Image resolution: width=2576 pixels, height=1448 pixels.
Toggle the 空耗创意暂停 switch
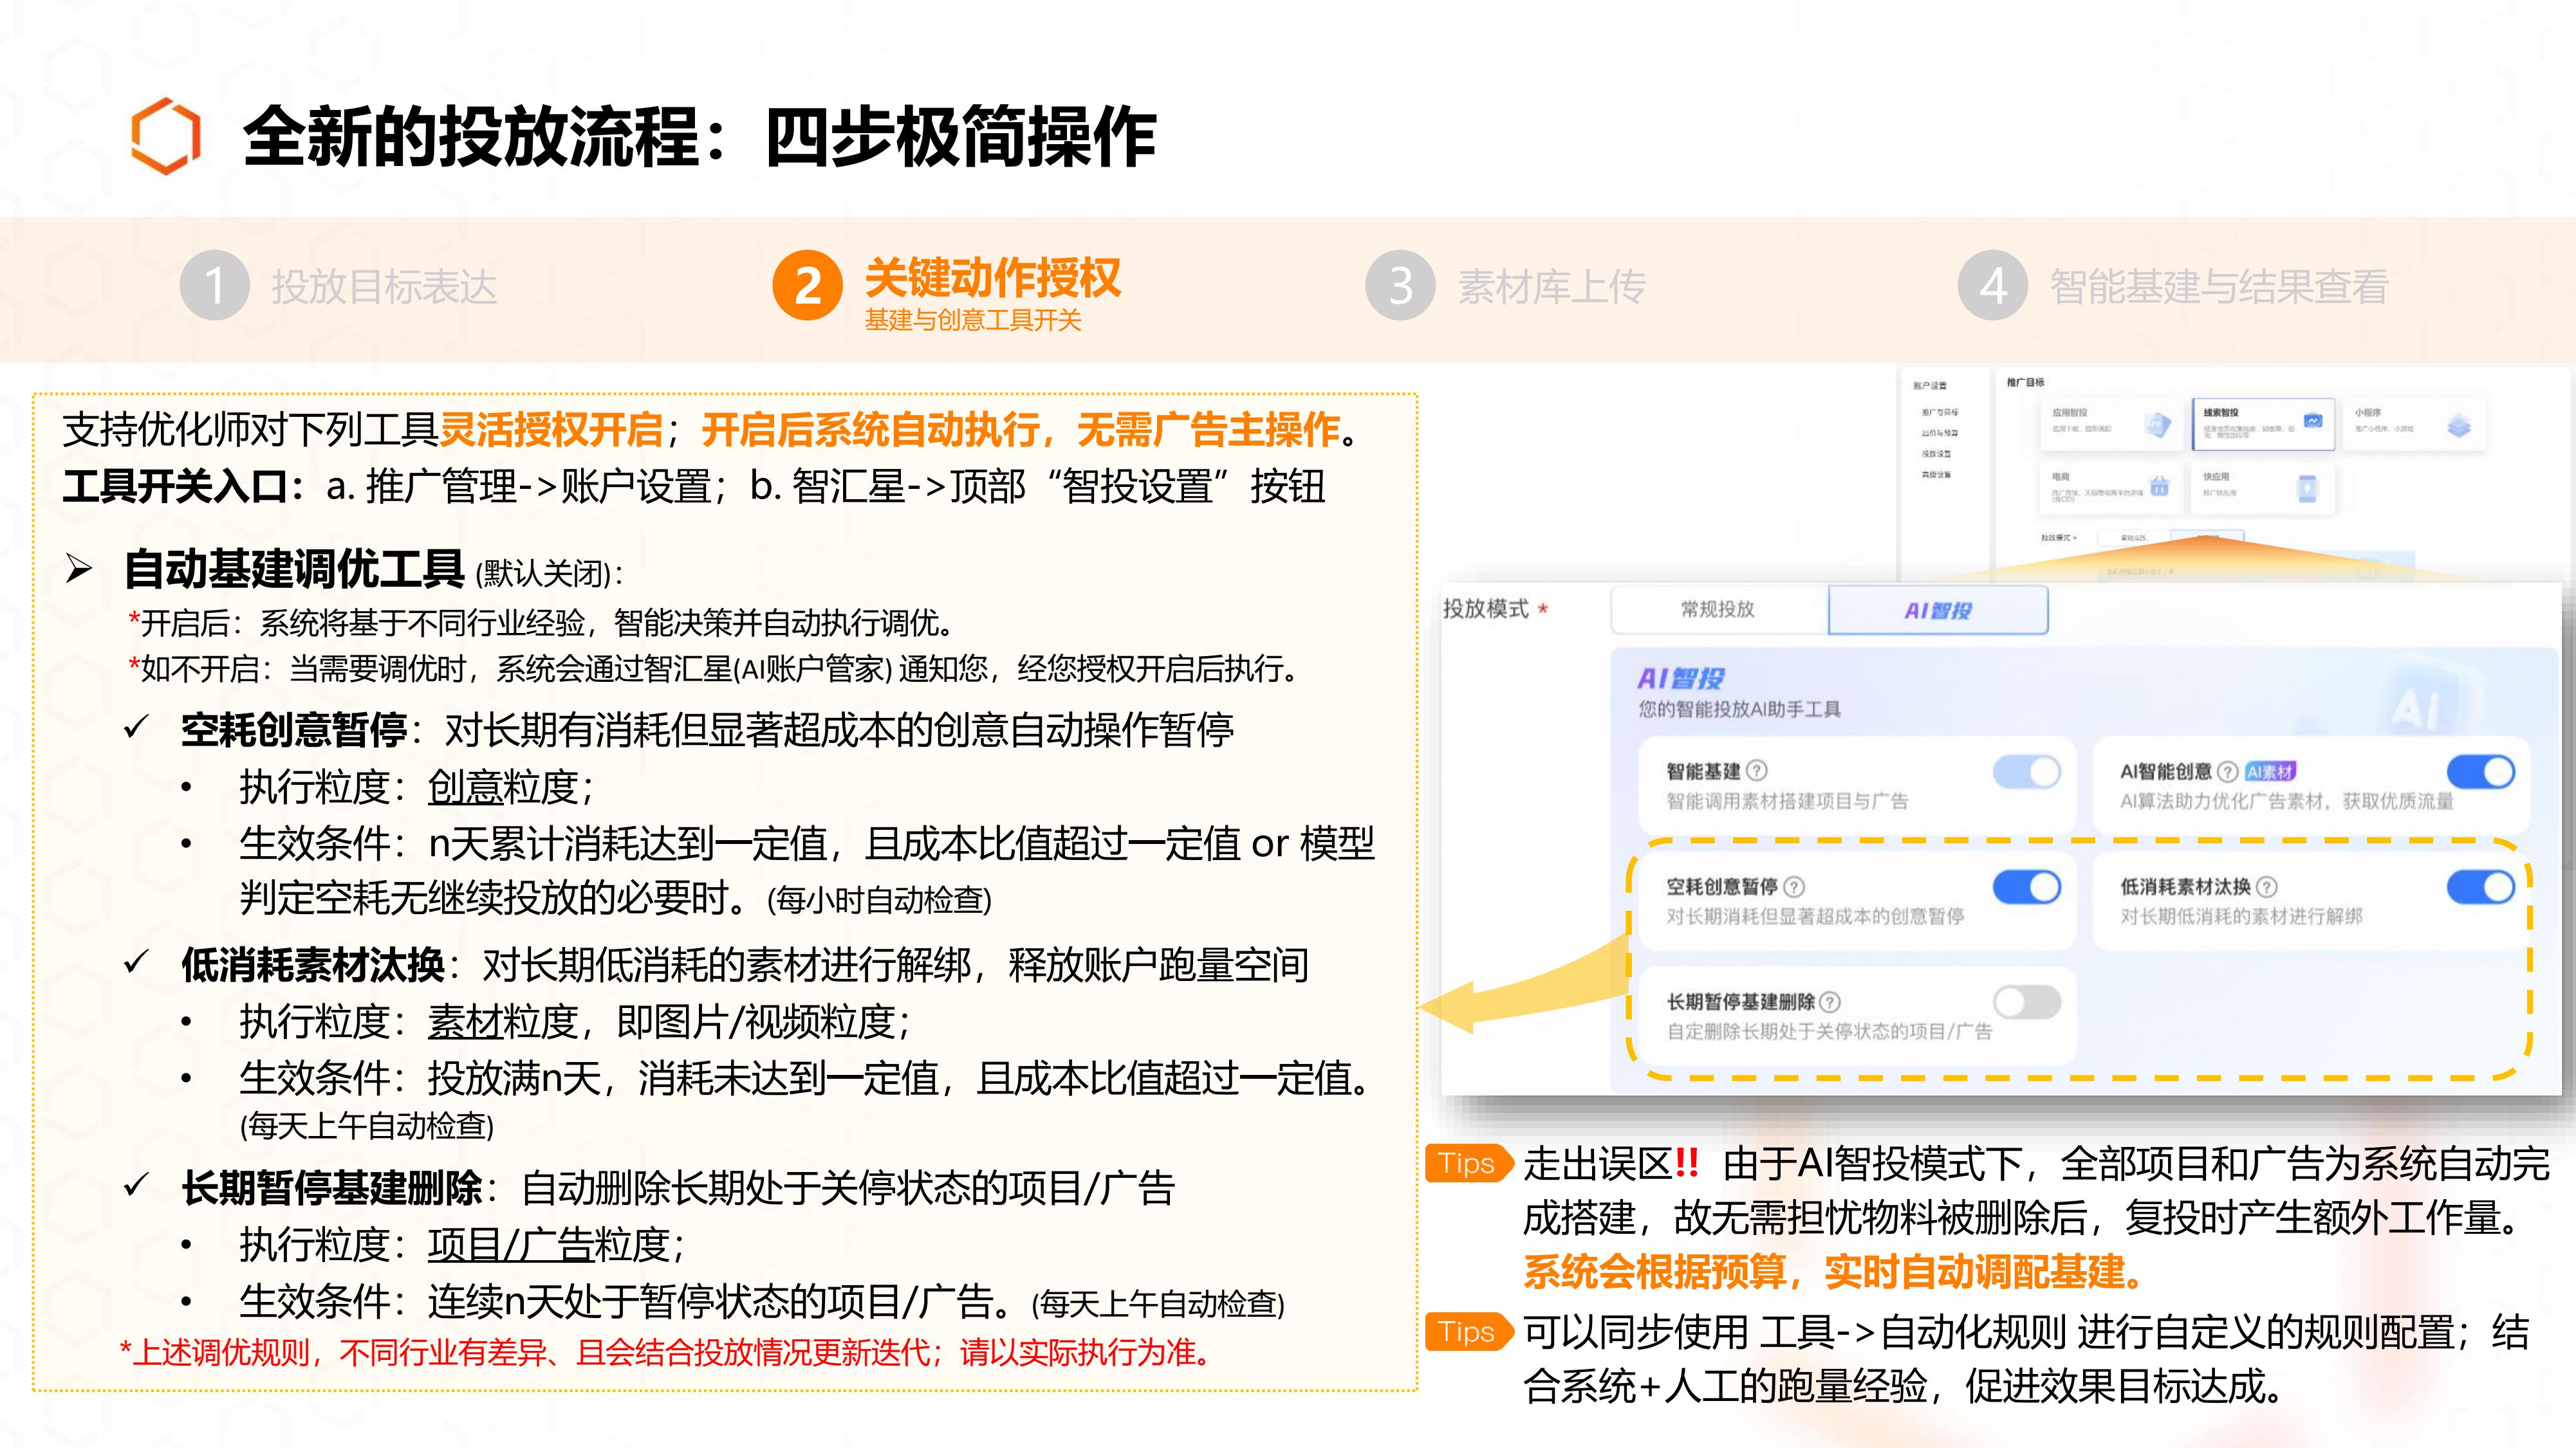click(2026, 887)
